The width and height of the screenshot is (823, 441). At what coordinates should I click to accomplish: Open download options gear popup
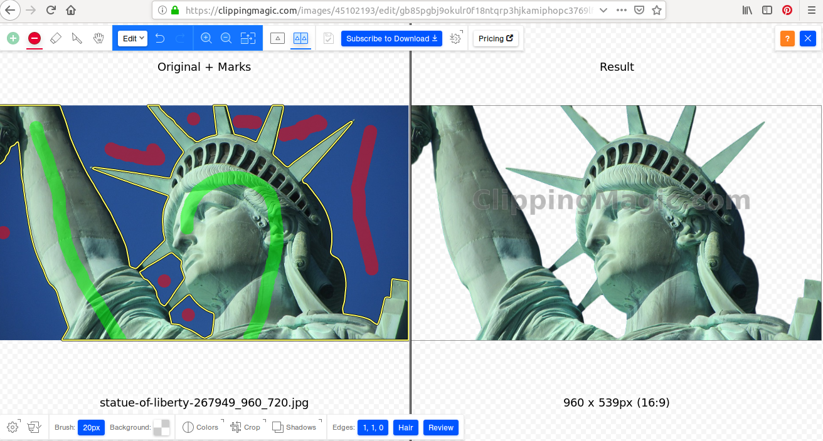456,38
